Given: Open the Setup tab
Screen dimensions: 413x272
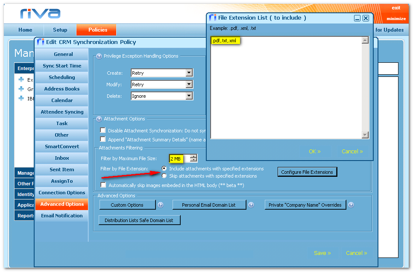Looking at the screenshot, I should pos(60,30).
